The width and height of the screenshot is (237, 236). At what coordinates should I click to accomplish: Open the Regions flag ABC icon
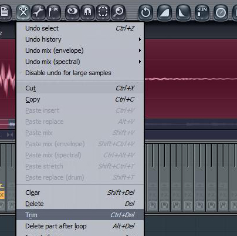click(53, 12)
